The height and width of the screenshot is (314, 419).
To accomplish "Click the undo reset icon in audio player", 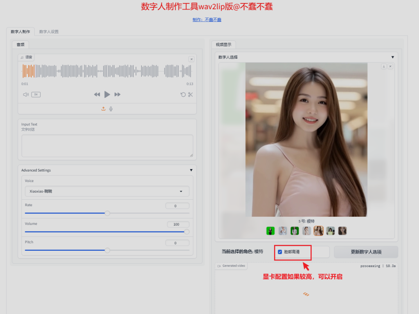I will click(x=183, y=94).
